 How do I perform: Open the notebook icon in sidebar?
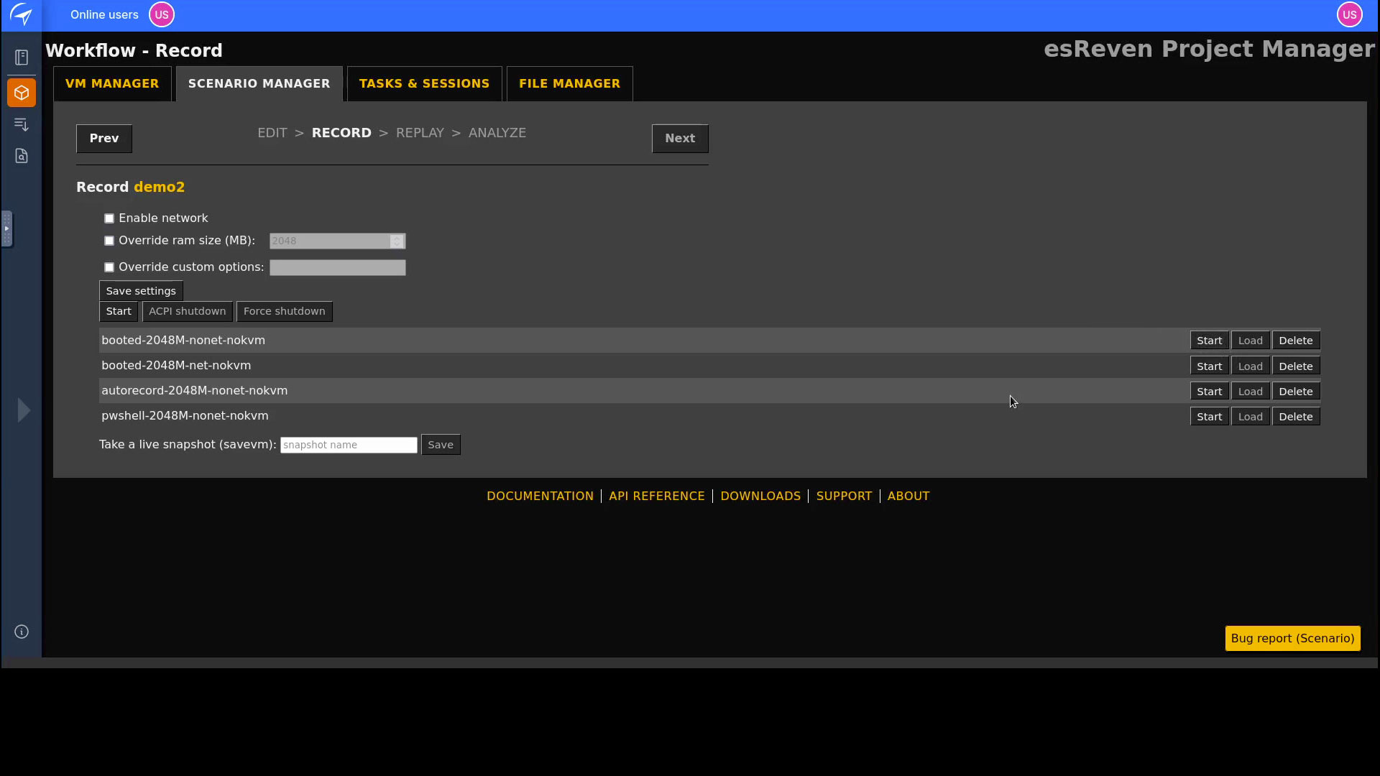[x=22, y=57]
